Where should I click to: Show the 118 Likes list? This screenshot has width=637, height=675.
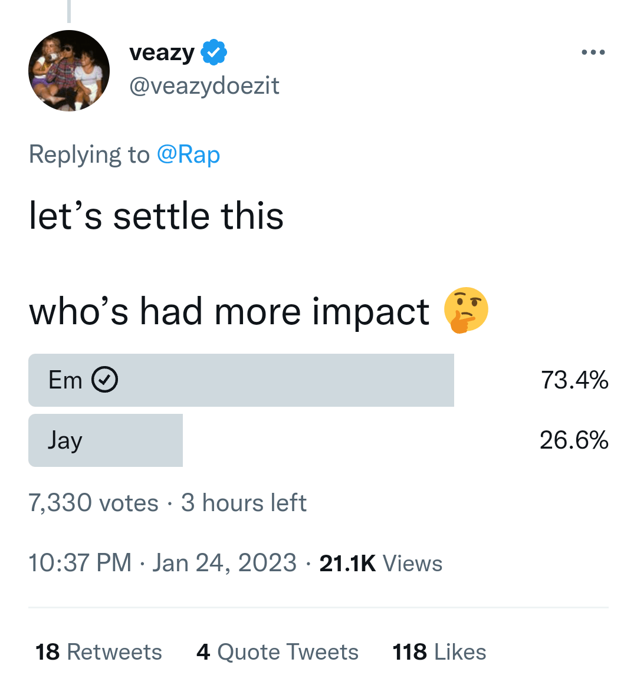(439, 652)
